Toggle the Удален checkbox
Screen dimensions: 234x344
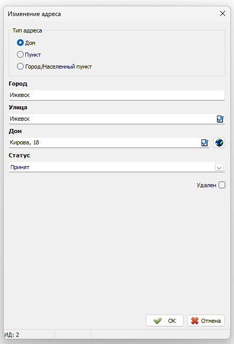click(222, 185)
